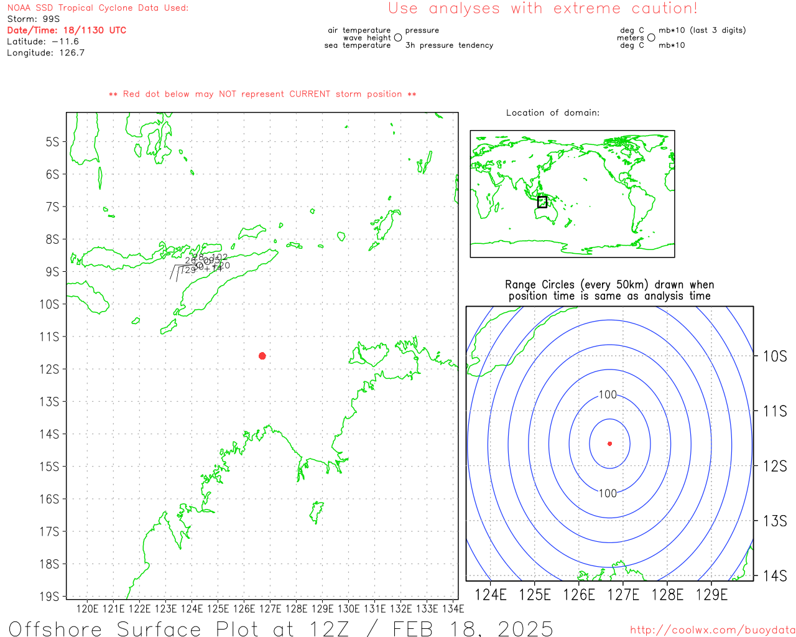Click 'mb*10 (last 3 digits)' legend label
This screenshot has height=637, width=796.
tap(702, 30)
